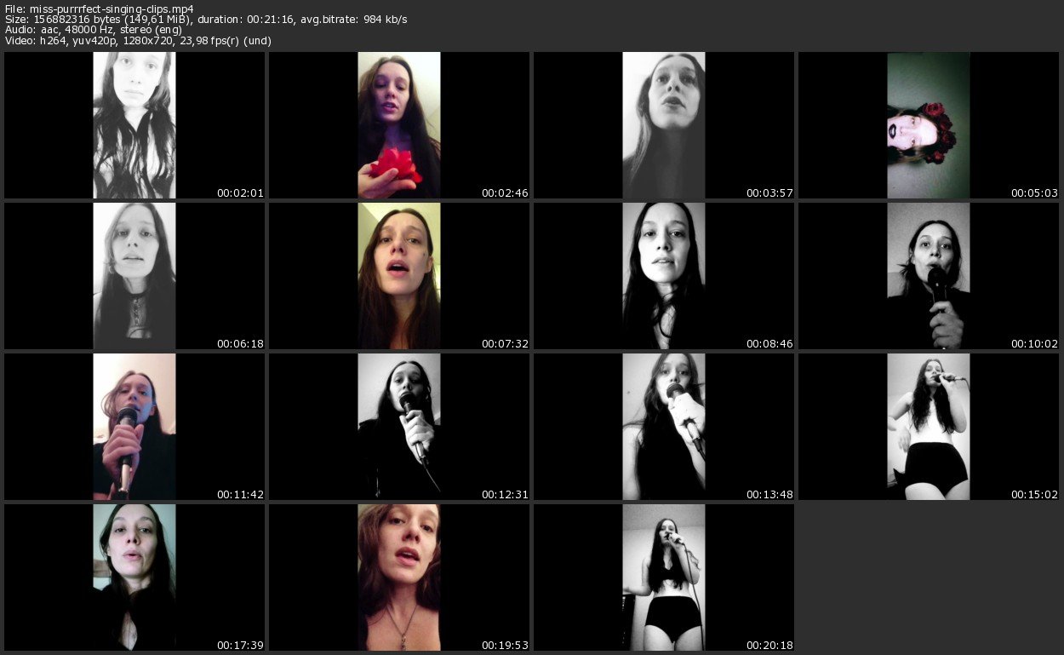
Task: Open the thumbnail frame at 00:15:02
Action: tap(928, 426)
